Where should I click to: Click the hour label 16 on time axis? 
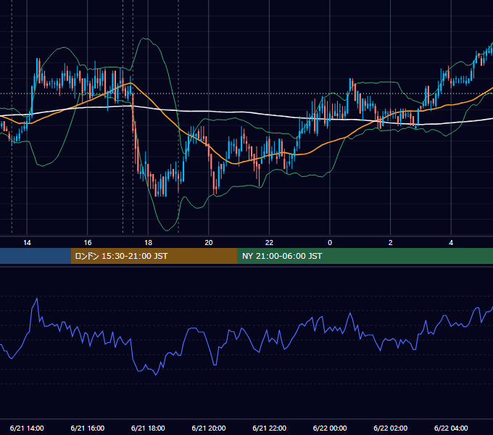click(88, 243)
